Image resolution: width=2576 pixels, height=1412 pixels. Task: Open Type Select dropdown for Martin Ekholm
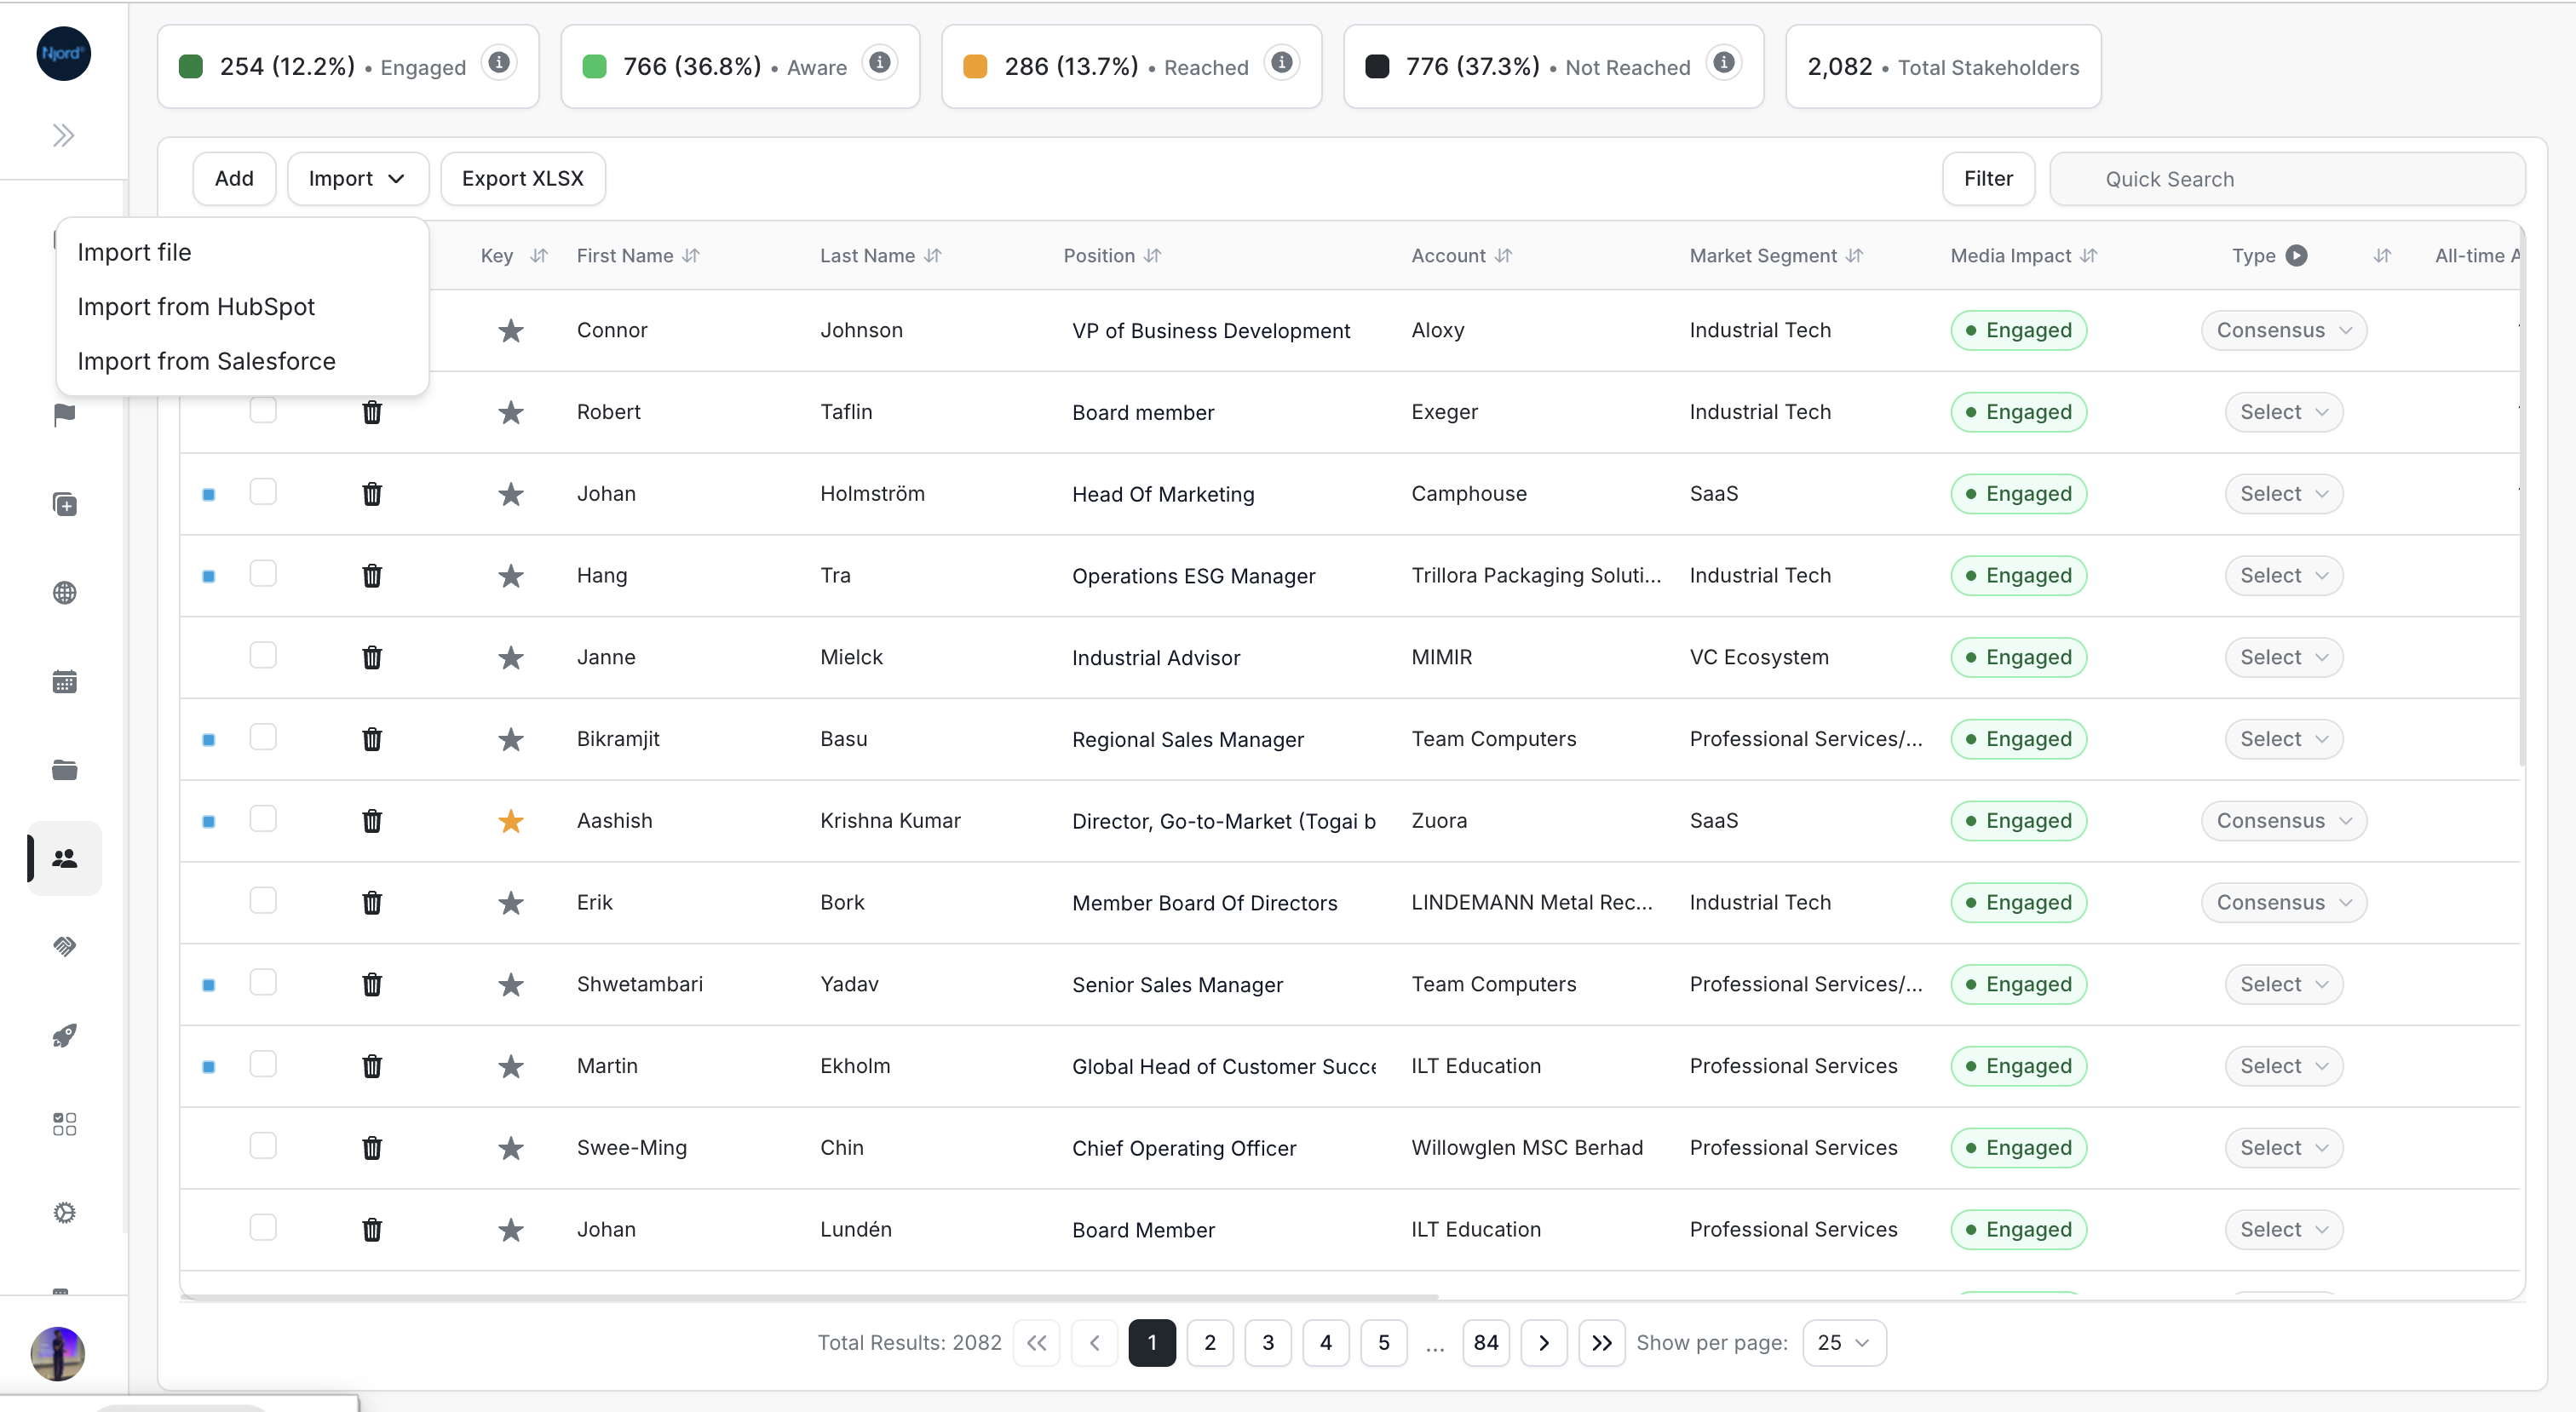click(2284, 1066)
